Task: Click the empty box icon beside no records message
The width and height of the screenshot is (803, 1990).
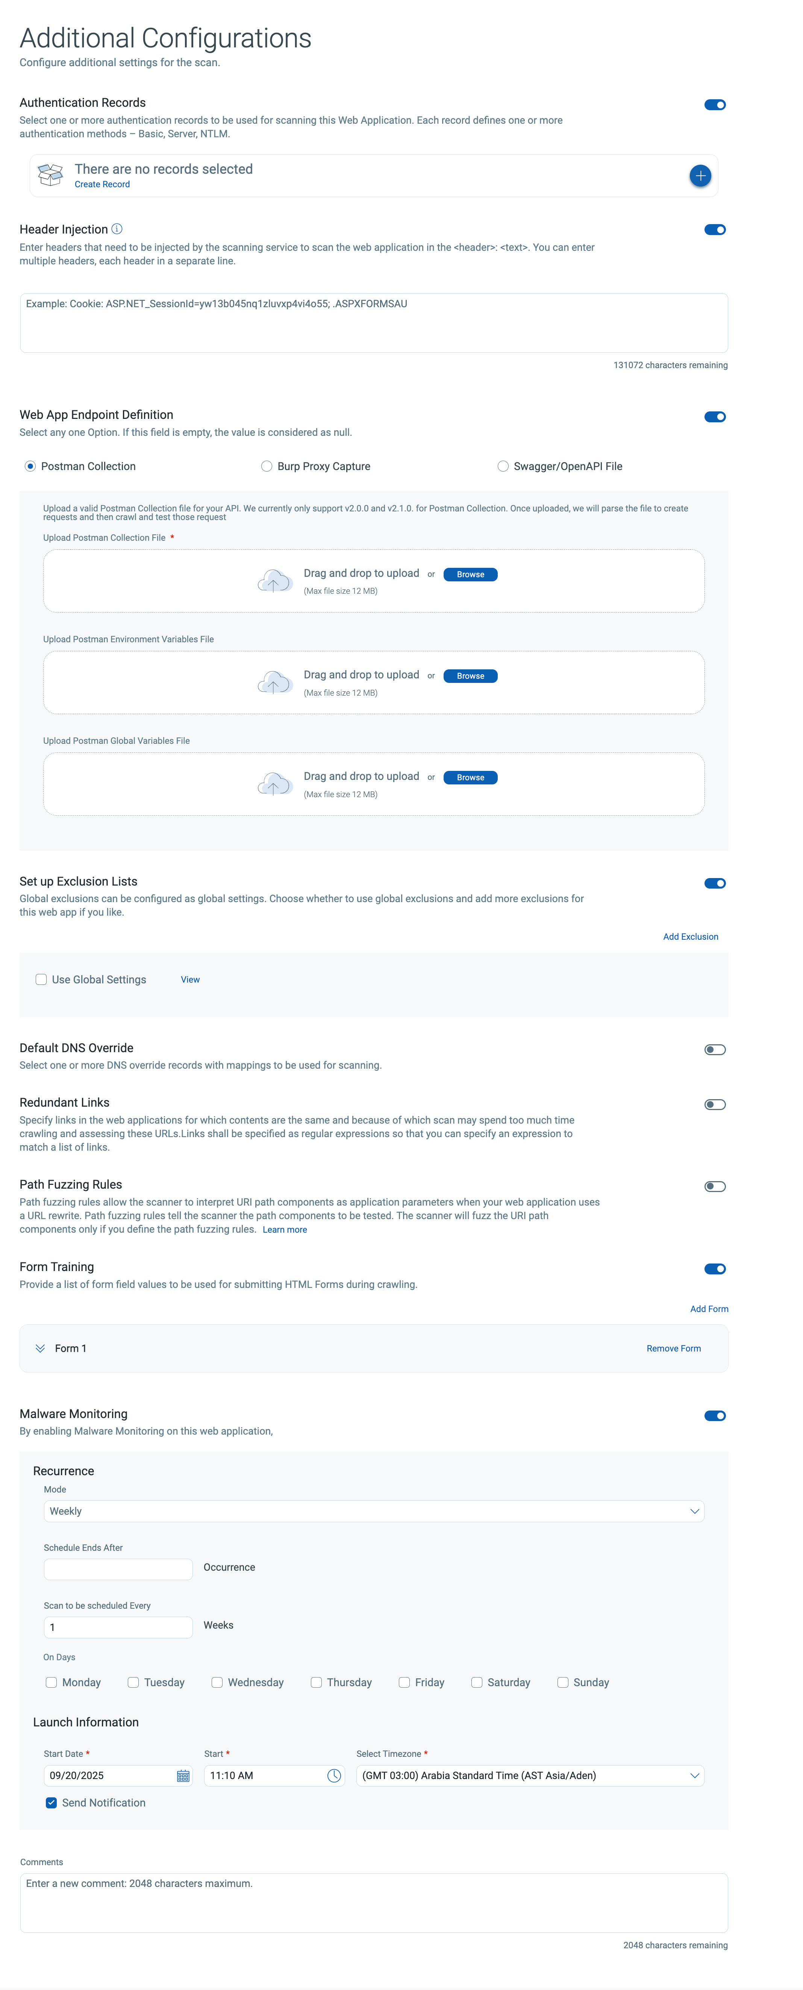Action: tap(51, 175)
